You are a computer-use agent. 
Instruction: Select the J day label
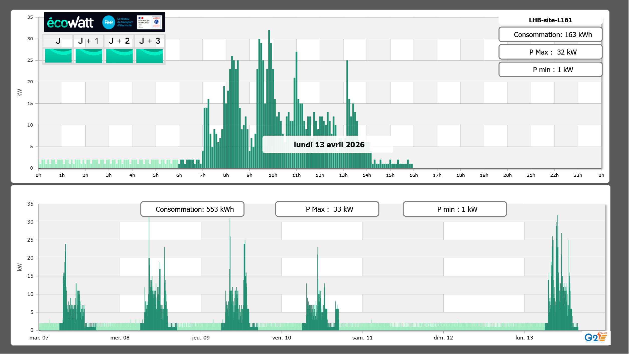click(x=58, y=41)
